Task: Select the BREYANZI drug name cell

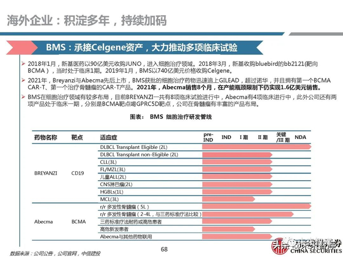Action: coord(46,173)
